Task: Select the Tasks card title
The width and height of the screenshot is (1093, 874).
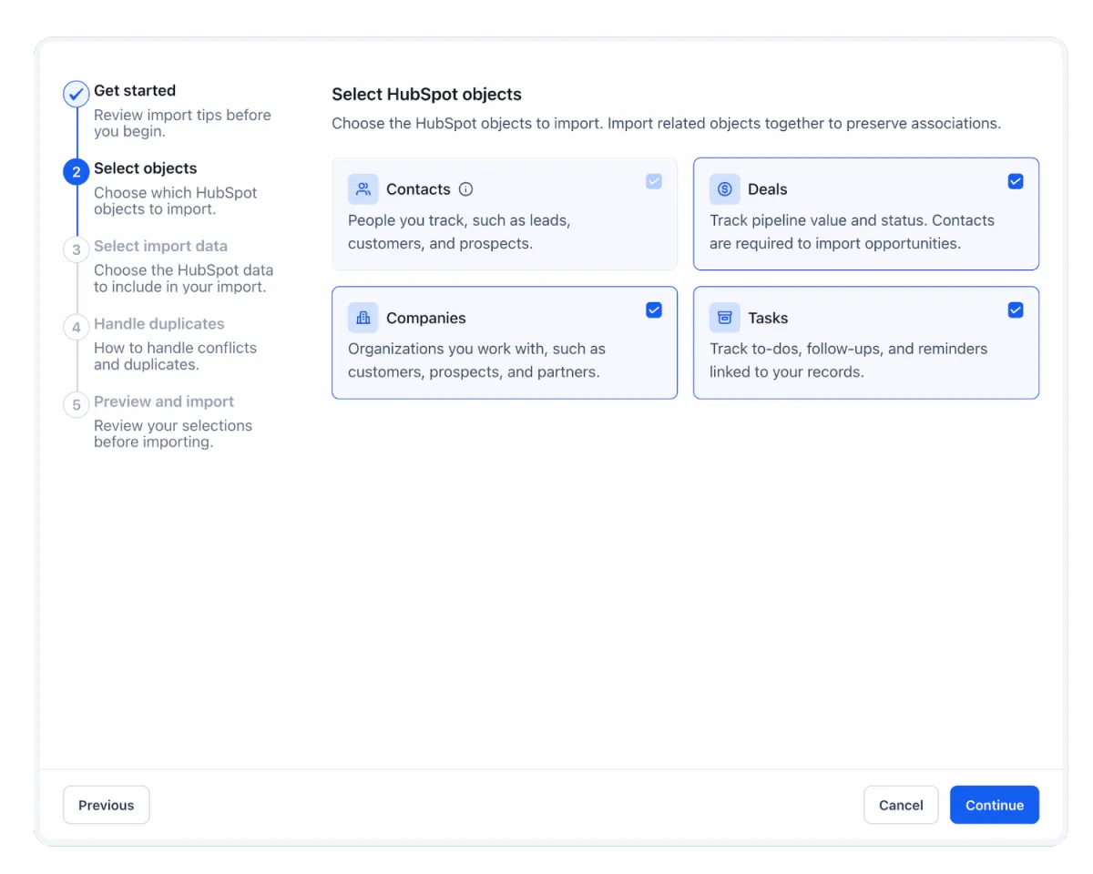Action: point(768,318)
